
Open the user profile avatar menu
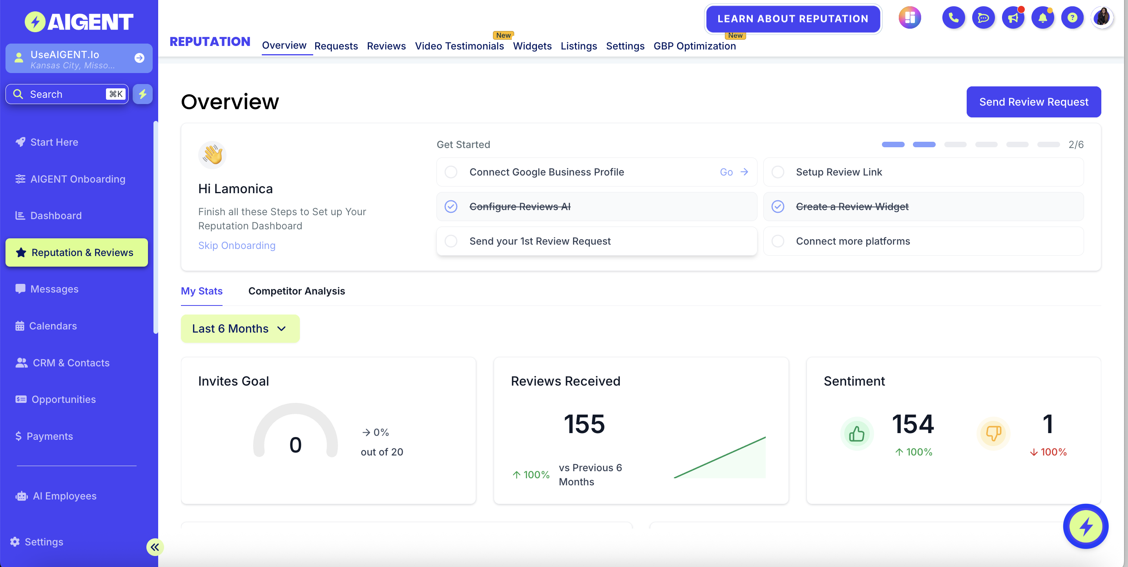[1102, 18]
